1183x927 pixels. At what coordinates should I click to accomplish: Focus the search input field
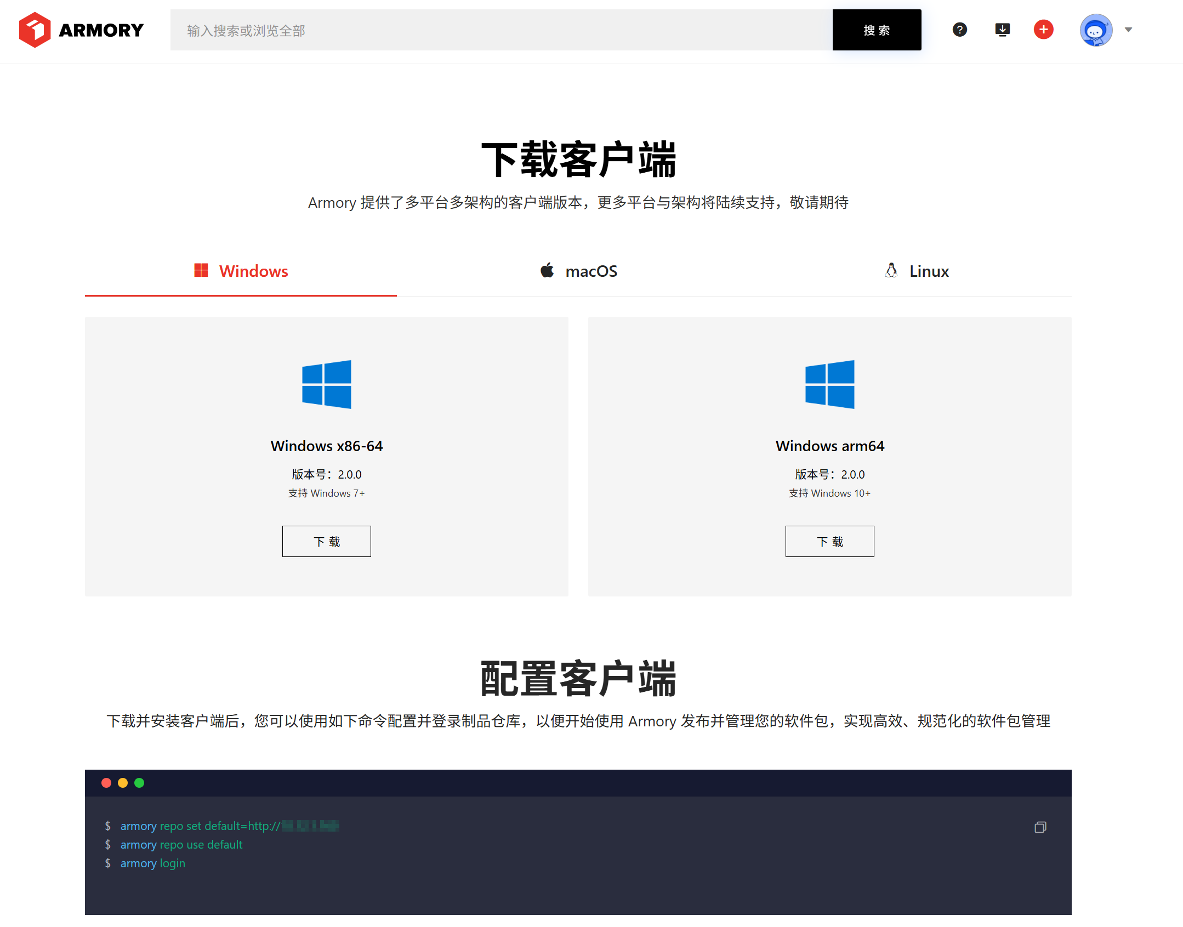tap(501, 30)
